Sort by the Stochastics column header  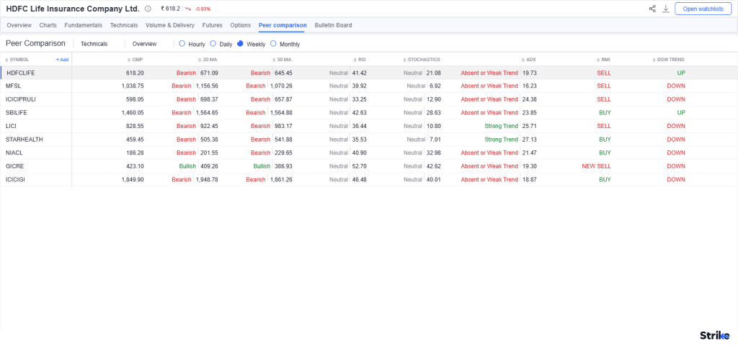tap(423, 60)
